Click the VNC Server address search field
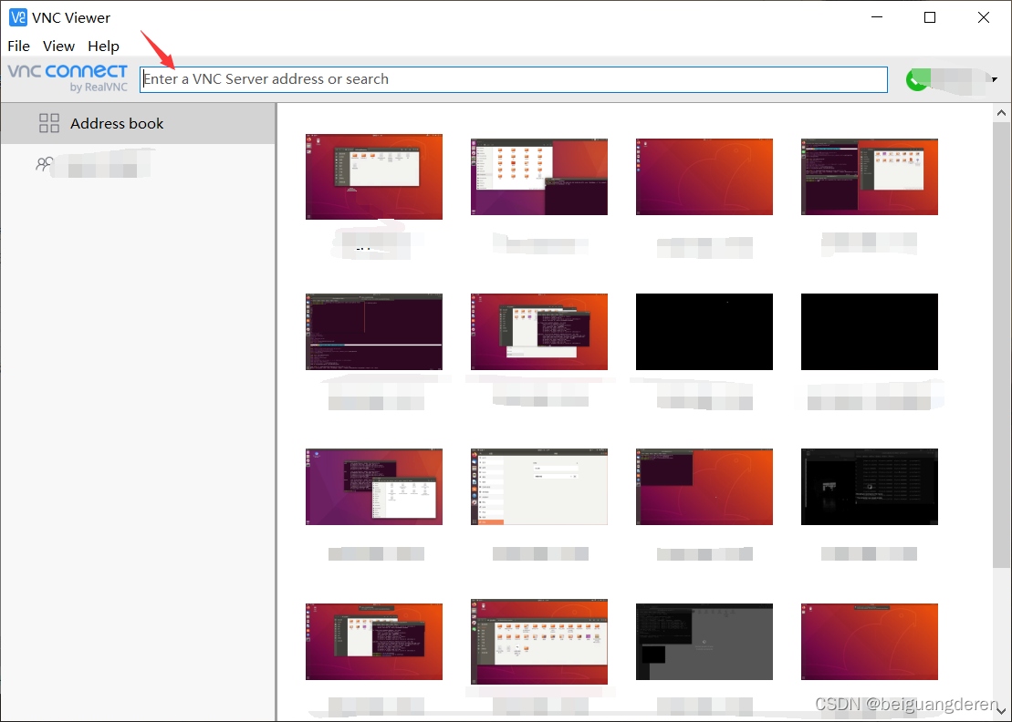Viewport: 1012px width, 722px height. coord(513,79)
